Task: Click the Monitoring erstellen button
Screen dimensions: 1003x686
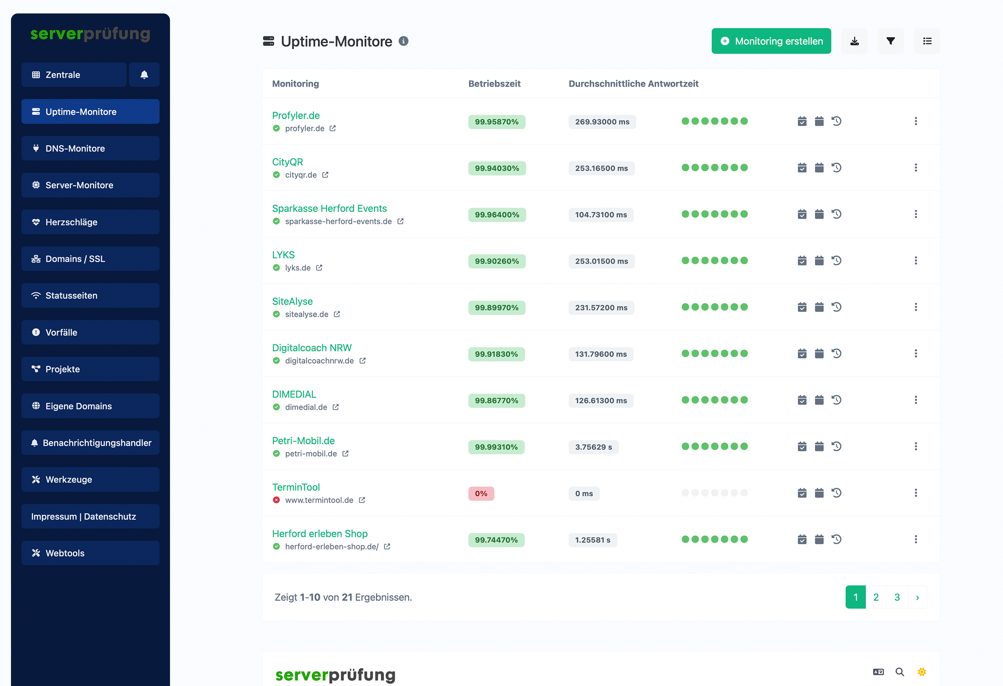Action: (771, 41)
